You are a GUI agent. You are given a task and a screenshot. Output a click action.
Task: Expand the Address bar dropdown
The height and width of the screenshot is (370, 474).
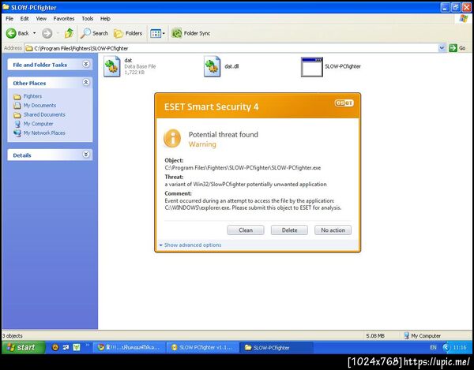click(x=442, y=48)
